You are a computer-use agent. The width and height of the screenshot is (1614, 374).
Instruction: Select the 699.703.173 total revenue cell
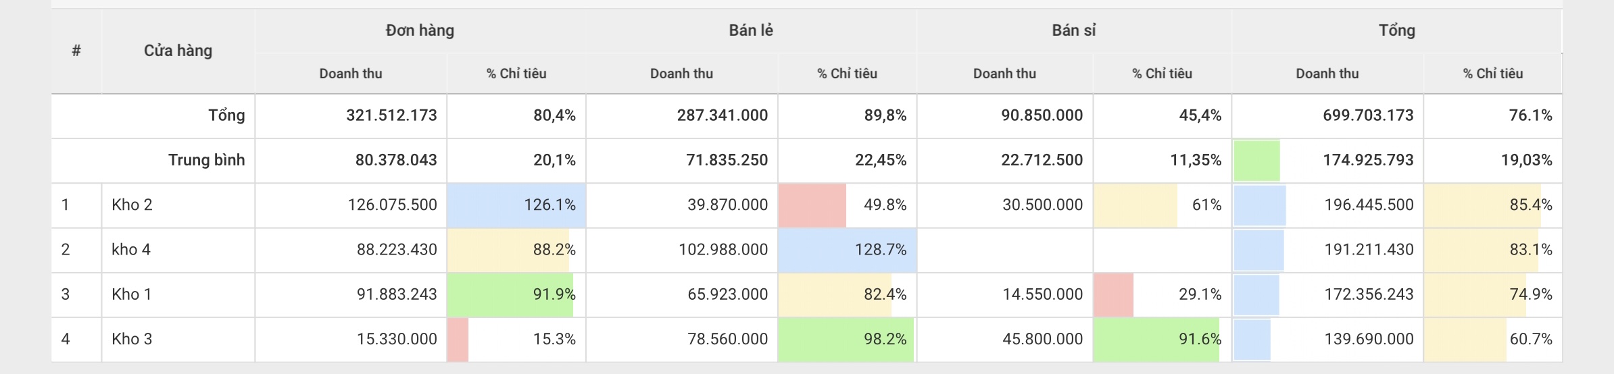(x=1367, y=115)
